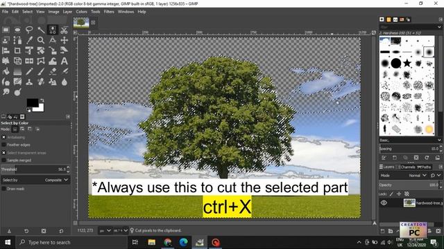The width and height of the screenshot is (444, 249).
Task: Select the Blur/Sharpen droplet tool
Action: click(x=65, y=82)
